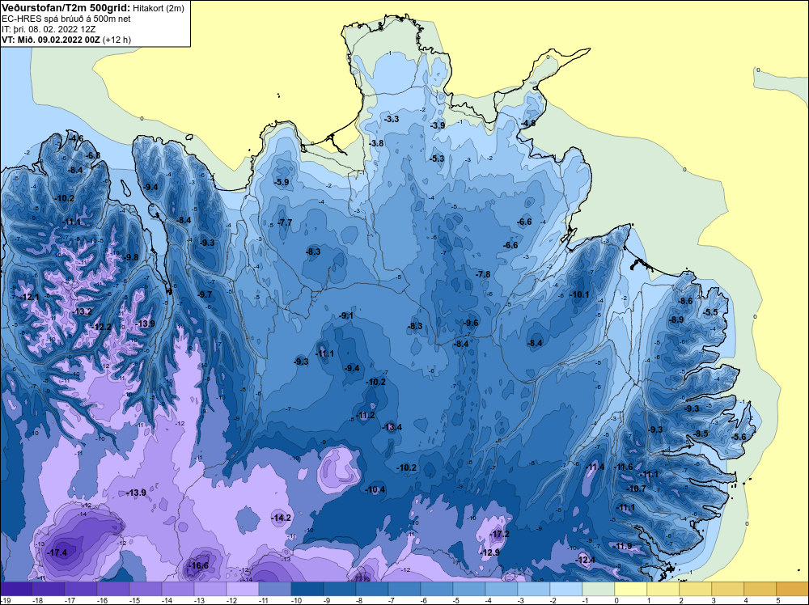This screenshot has height=605, width=809.
Task: Click the -16.6 temperature value
Action: [x=198, y=565]
